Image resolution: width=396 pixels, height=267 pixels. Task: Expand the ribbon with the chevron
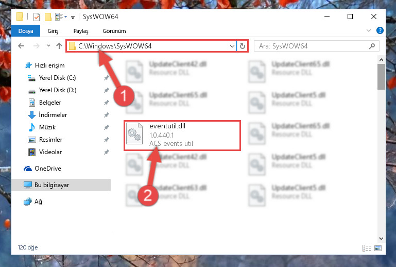pyautogui.click(x=369, y=30)
